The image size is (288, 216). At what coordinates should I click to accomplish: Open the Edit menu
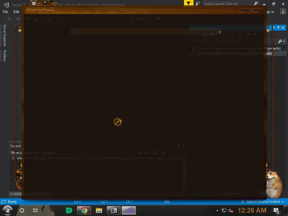click(16, 12)
